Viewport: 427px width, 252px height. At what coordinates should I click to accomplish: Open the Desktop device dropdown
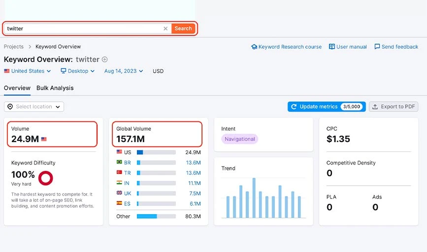pos(78,71)
